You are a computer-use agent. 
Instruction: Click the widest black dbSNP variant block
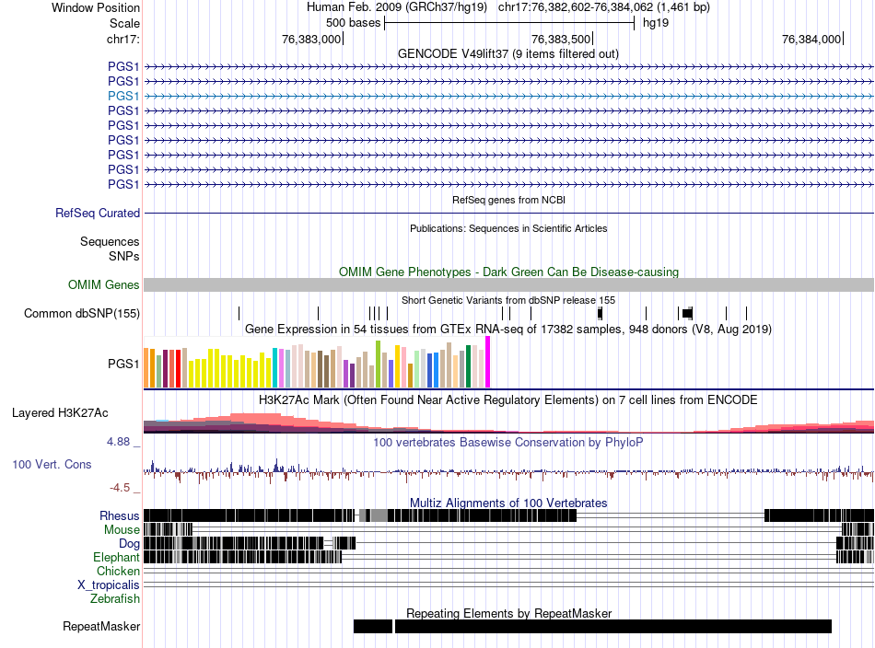[687, 313]
